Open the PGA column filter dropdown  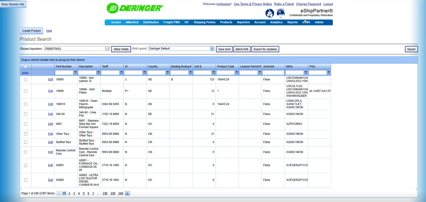pos(329,72)
